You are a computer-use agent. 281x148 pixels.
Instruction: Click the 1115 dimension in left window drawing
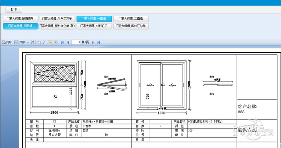[71, 91]
